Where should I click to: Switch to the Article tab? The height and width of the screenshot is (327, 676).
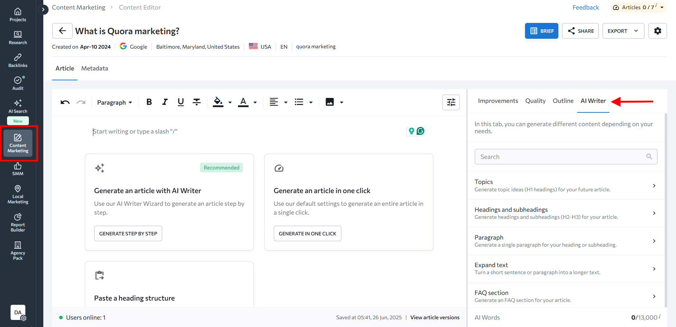coord(65,68)
